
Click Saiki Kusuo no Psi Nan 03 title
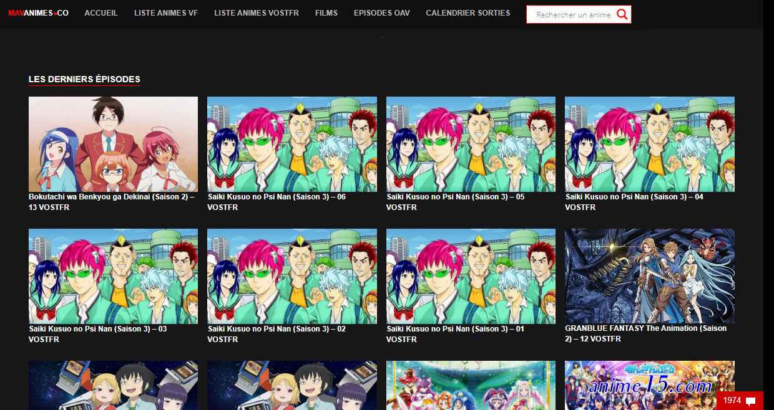coord(98,334)
